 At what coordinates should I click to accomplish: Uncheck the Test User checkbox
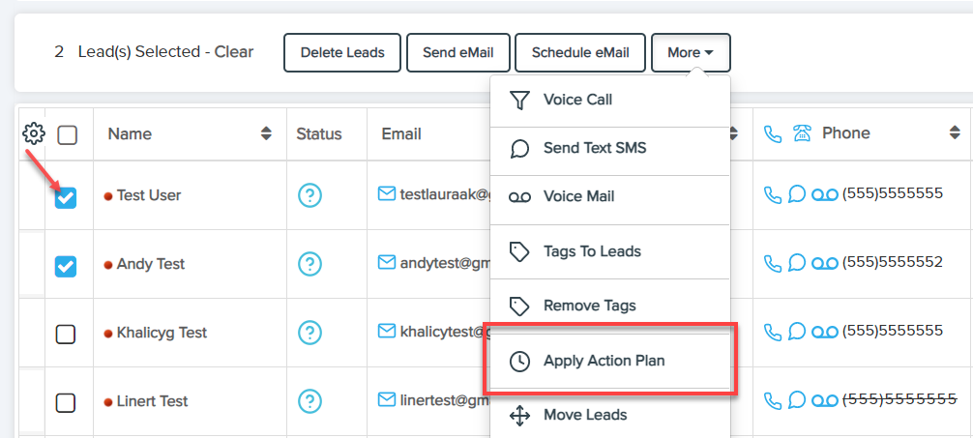click(x=66, y=197)
